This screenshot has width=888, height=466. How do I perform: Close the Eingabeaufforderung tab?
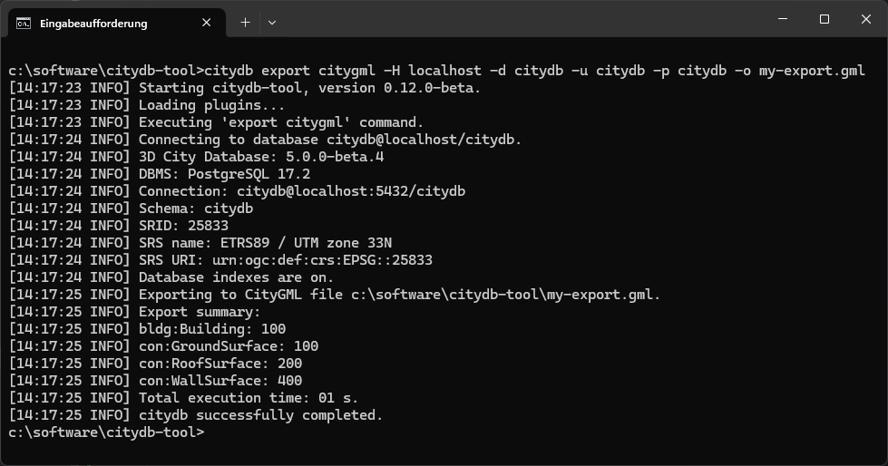click(x=207, y=23)
